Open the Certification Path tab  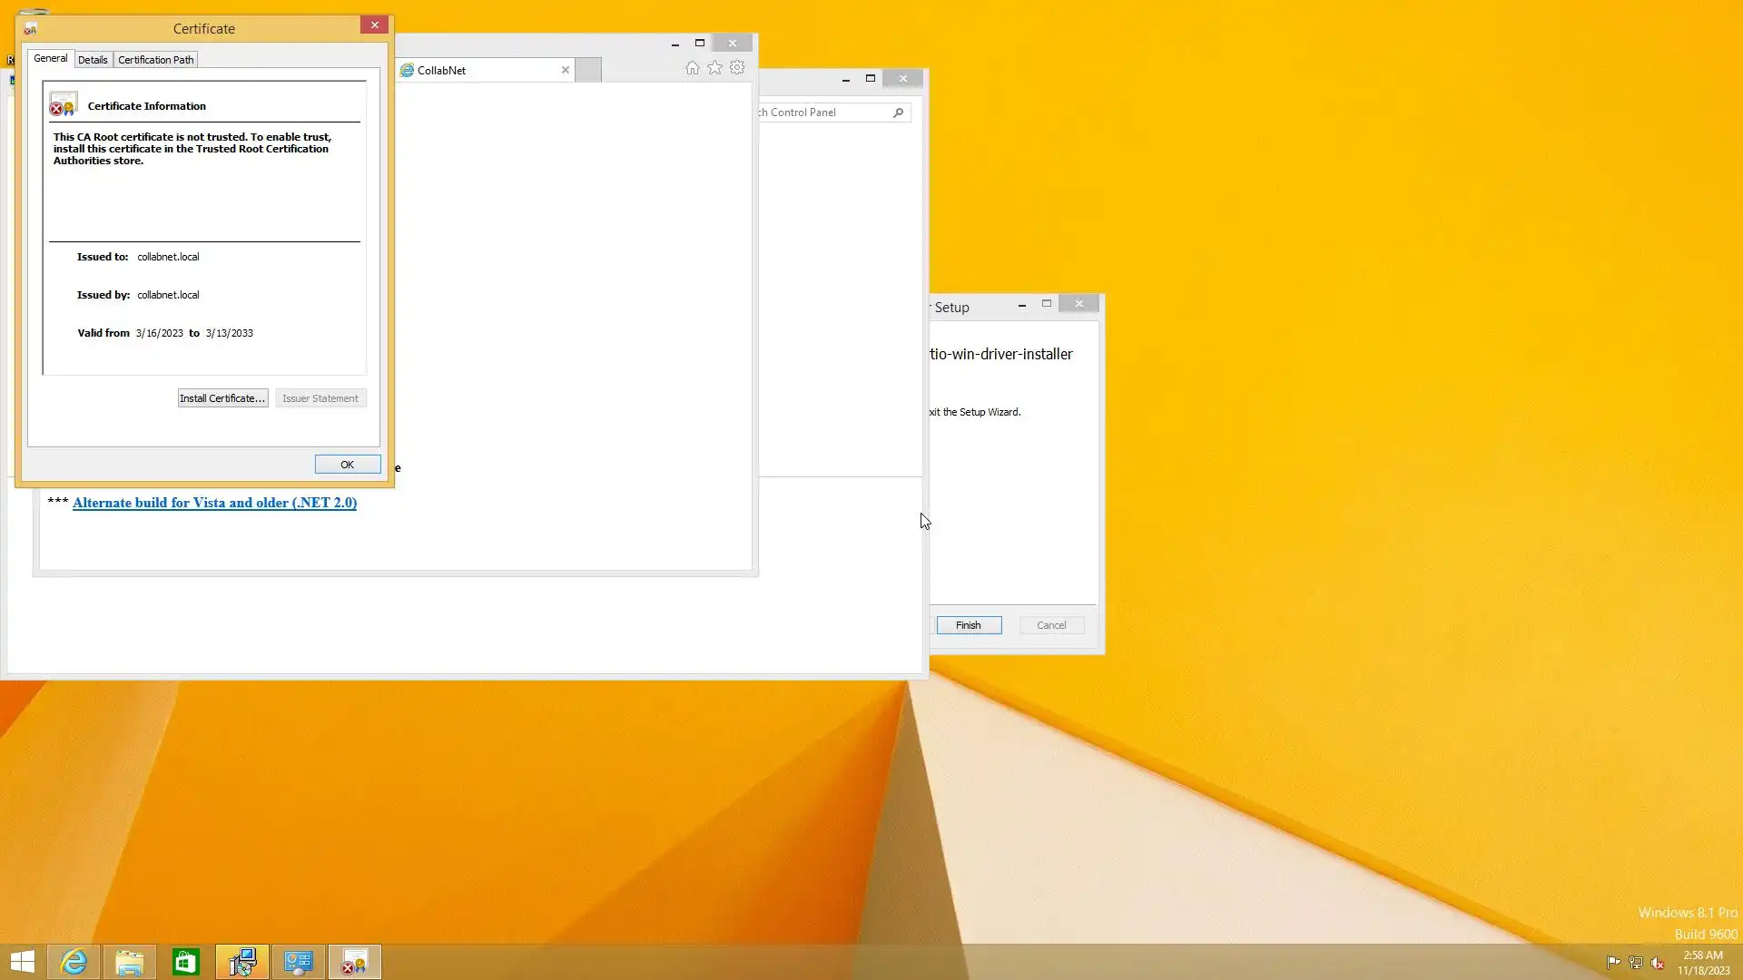155,60
